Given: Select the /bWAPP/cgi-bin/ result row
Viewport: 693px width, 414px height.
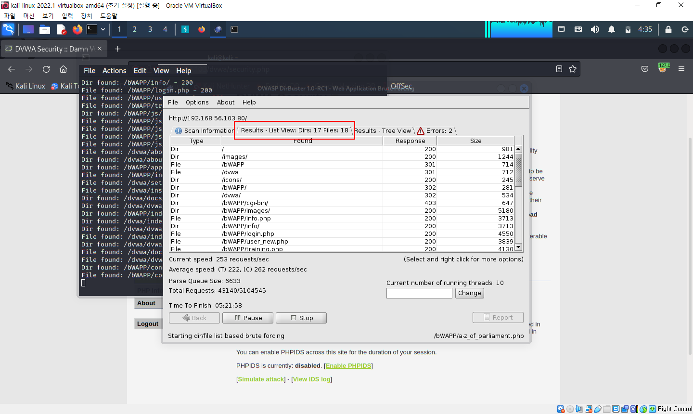Looking at the screenshot, I should [342, 203].
